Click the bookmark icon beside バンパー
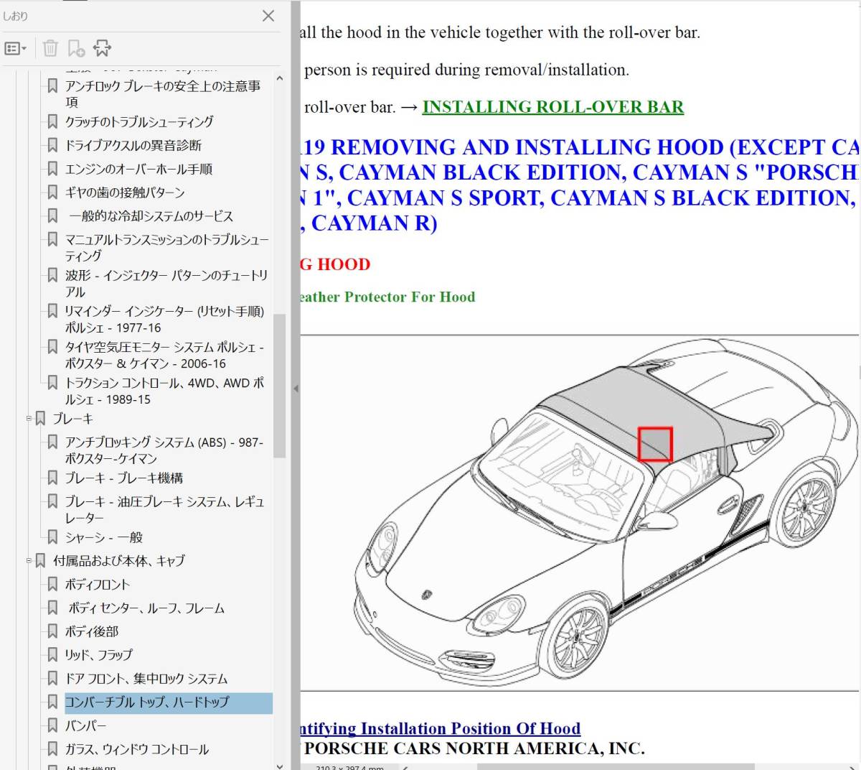 click(52, 725)
